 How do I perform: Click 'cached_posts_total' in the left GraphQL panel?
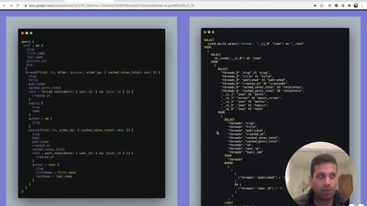45,88
